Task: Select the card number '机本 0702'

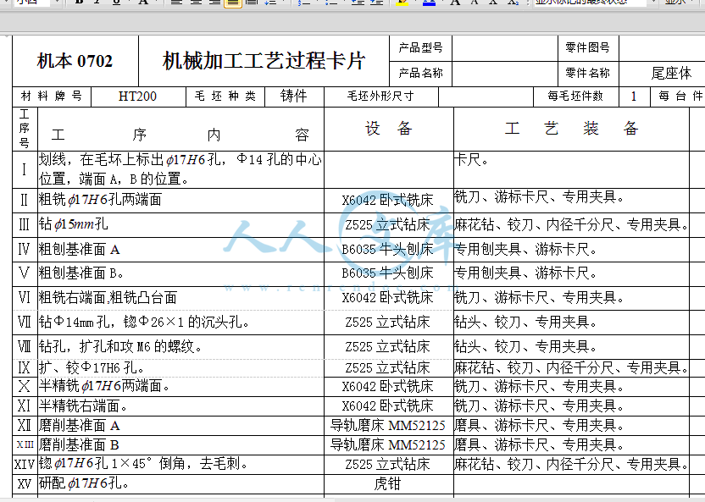Action: 75,61
